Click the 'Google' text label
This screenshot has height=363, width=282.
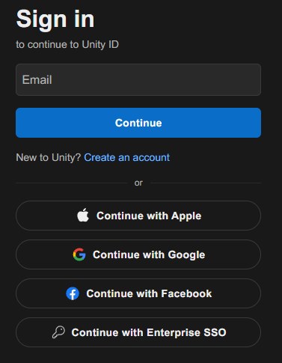click(186, 255)
